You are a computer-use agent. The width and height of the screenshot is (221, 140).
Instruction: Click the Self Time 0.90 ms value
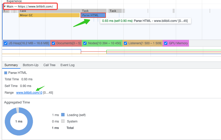[x=26, y=86]
